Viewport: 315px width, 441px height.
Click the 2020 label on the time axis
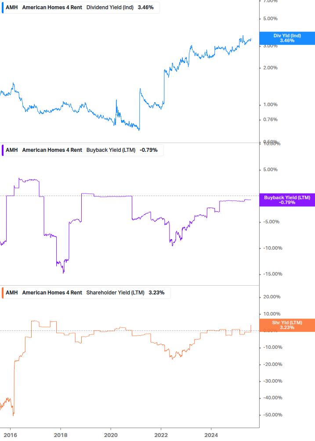click(x=111, y=435)
